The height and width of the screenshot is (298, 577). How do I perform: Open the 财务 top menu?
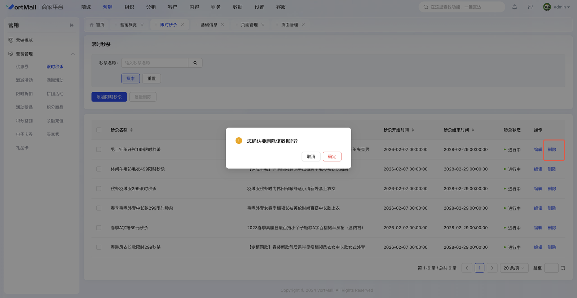[x=216, y=7]
